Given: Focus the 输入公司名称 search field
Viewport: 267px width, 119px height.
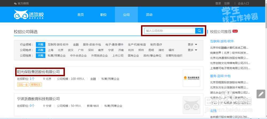Looking at the screenshot, I should [170, 31].
